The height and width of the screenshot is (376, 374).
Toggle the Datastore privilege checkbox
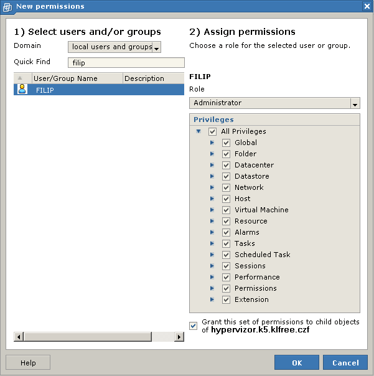[226, 177]
